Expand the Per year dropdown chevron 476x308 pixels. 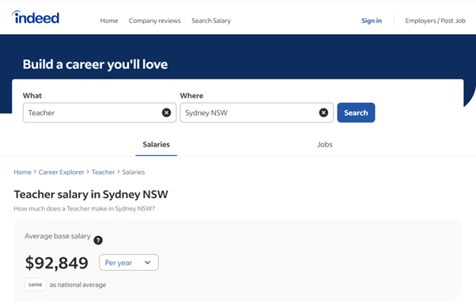(x=148, y=262)
